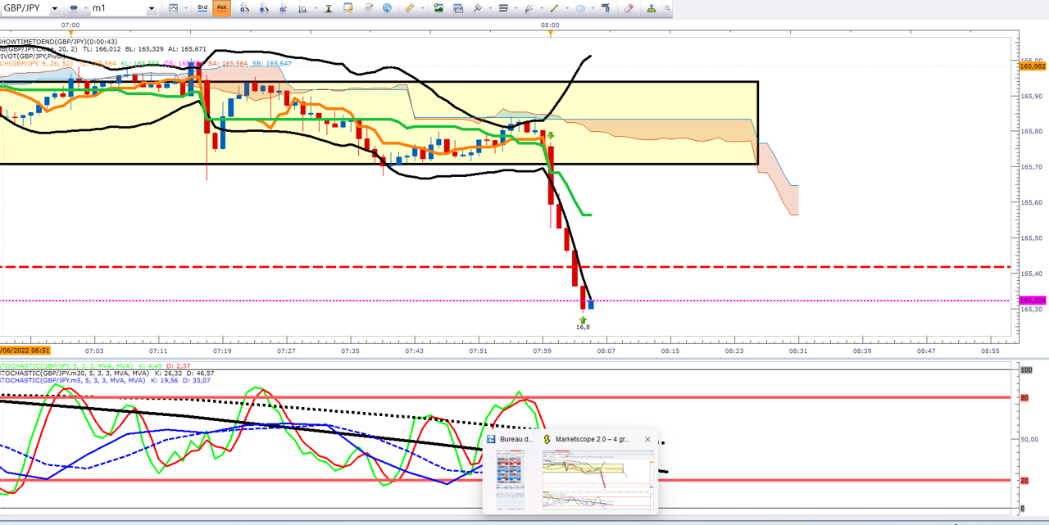Click the text label tool icon
Image resolution: width=1049 pixels, height=525 pixels.
[606, 7]
